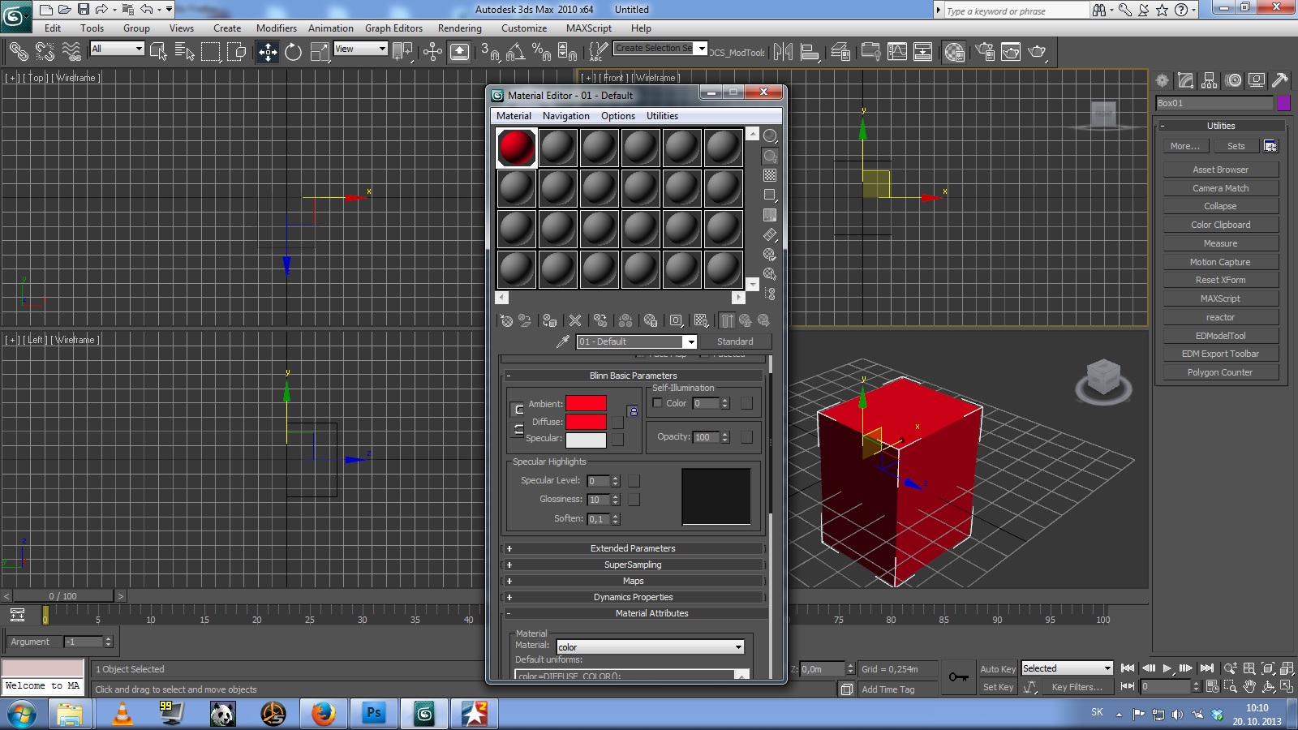
Task: Click the More... utilities button
Action: coord(1184,146)
